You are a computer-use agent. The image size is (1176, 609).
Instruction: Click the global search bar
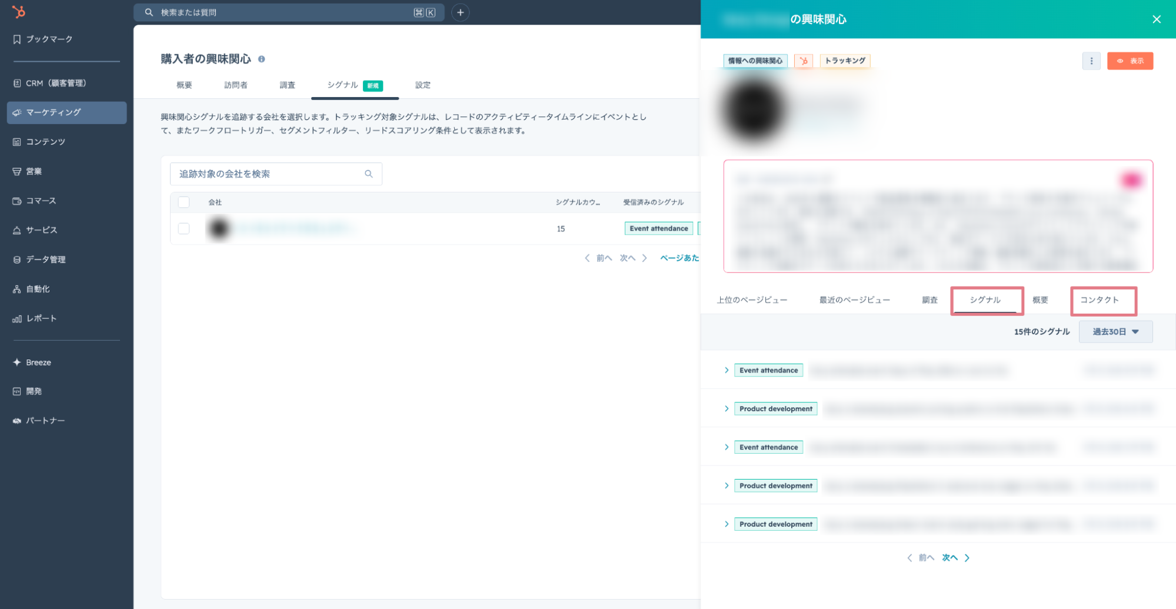tap(289, 12)
